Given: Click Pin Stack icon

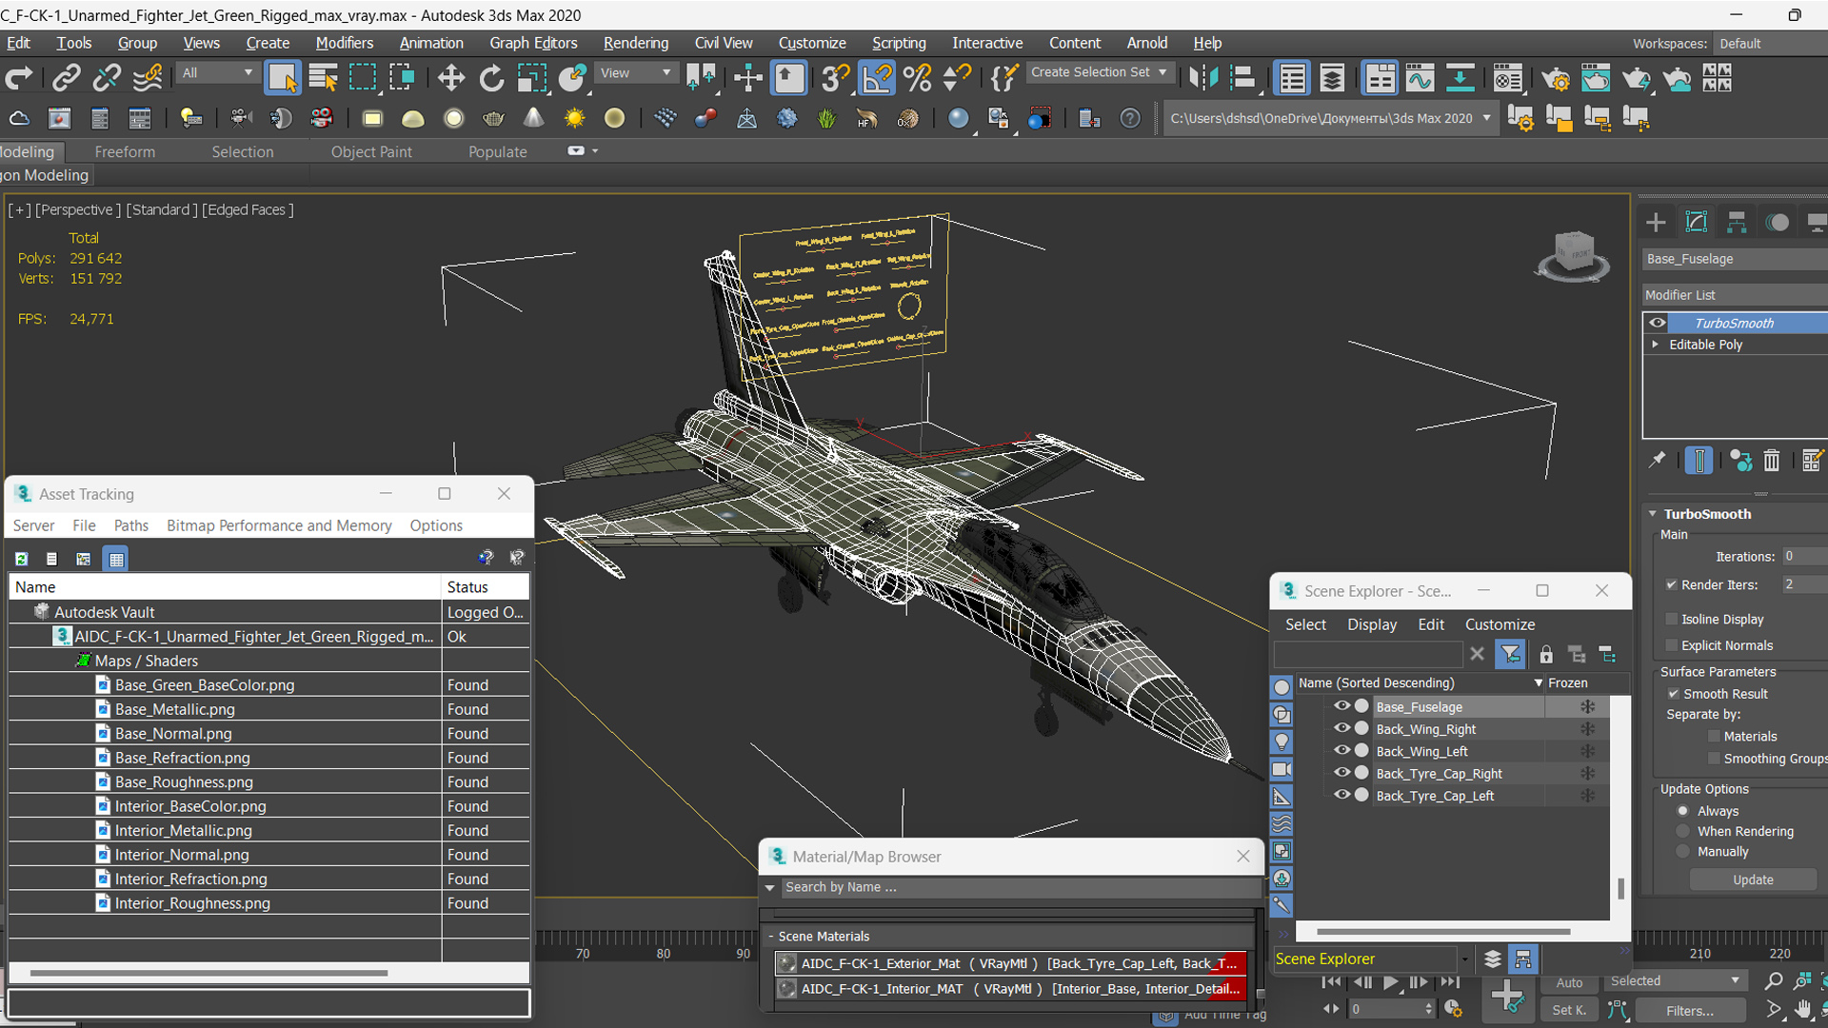Looking at the screenshot, I should pos(1658,461).
